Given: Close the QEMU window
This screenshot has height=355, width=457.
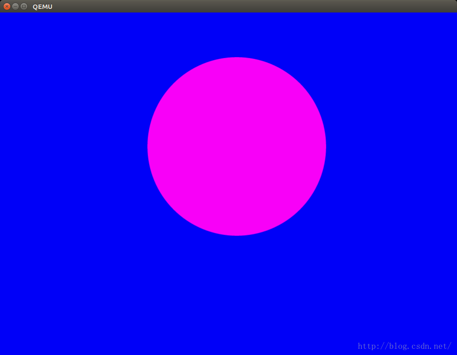Looking at the screenshot, I should click(x=7, y=6).
